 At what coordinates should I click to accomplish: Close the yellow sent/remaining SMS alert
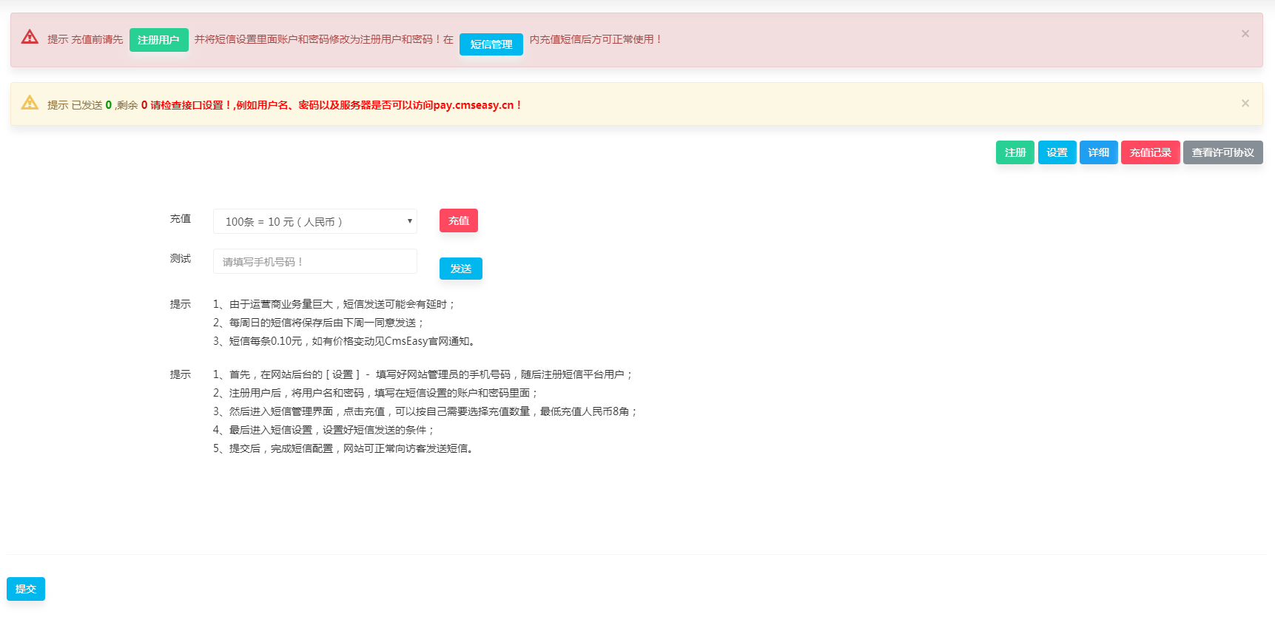tap(1245, 104)
